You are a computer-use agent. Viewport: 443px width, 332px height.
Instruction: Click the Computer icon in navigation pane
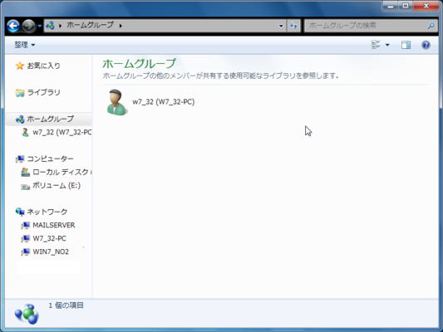(20, 159)
